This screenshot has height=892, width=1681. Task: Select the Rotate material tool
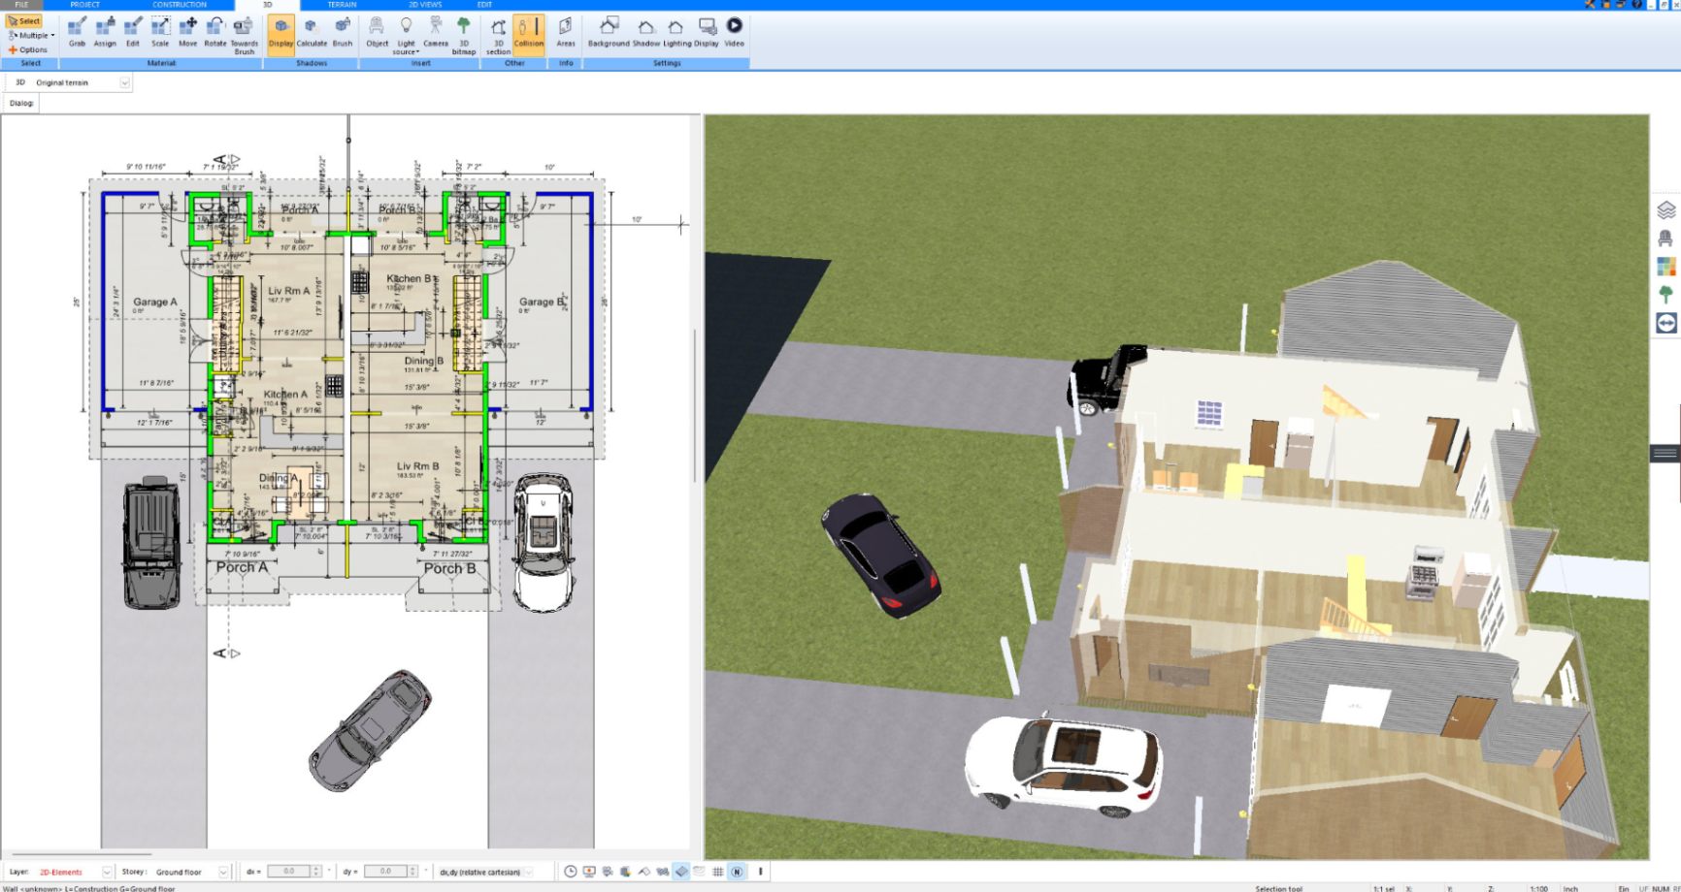215,32
